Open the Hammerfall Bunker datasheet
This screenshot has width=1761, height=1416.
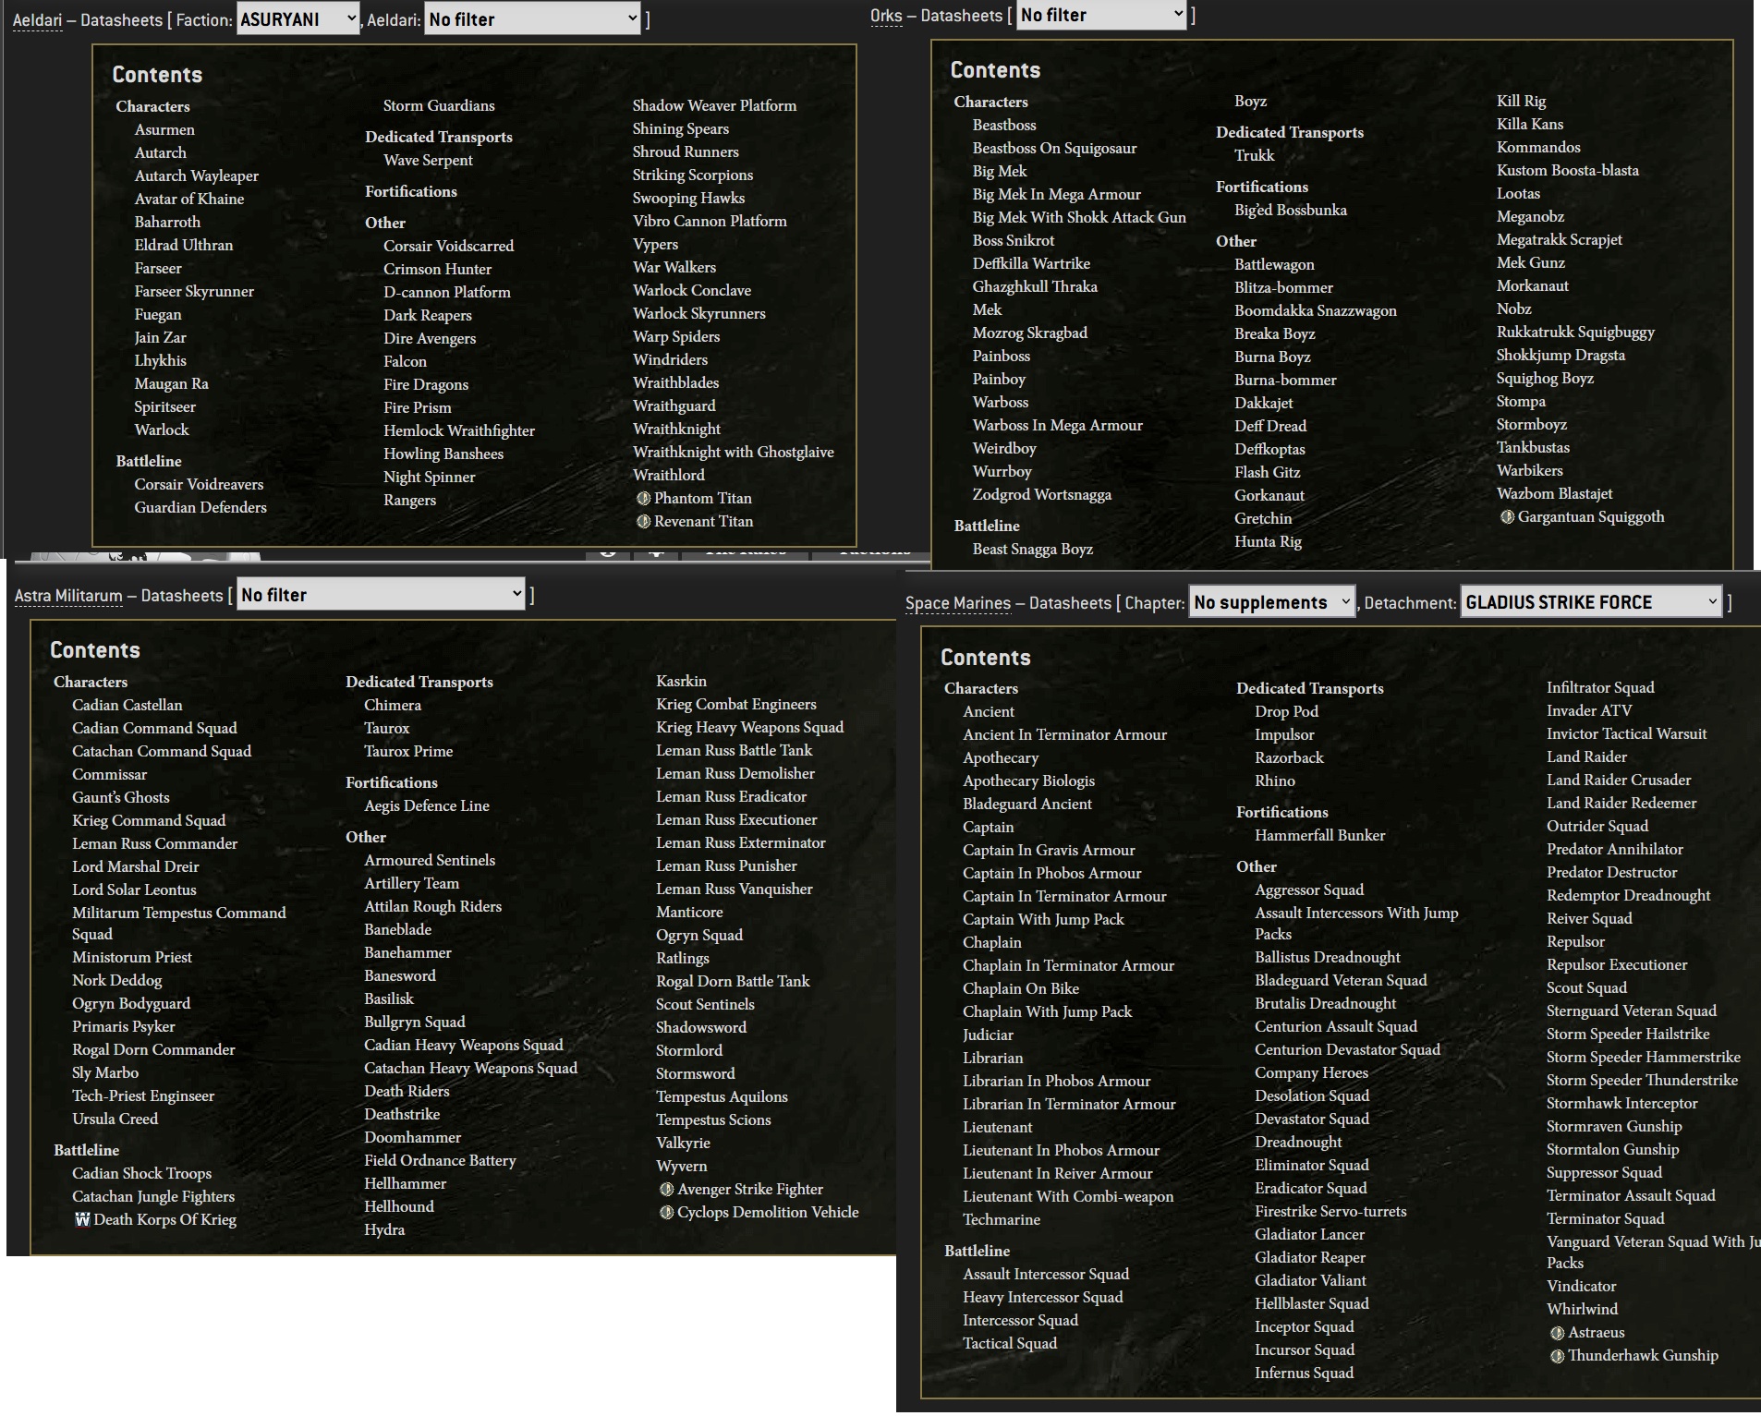tap(1319, 835)
